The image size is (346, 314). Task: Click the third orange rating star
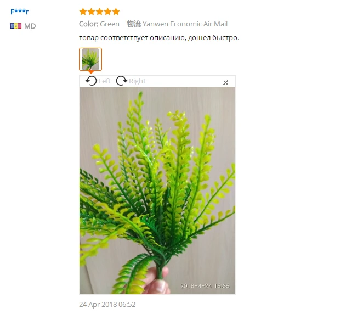(99, 12)
